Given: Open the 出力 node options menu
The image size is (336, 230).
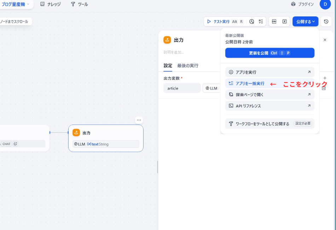Looking at the screenshot, I should coord(139,120).
